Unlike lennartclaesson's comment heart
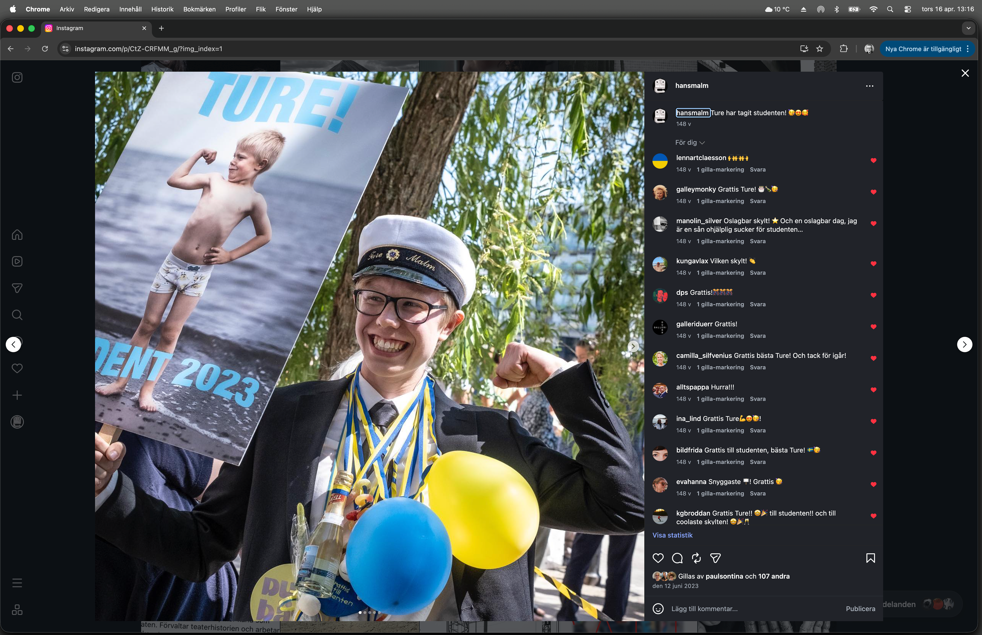 pos(873,160)
